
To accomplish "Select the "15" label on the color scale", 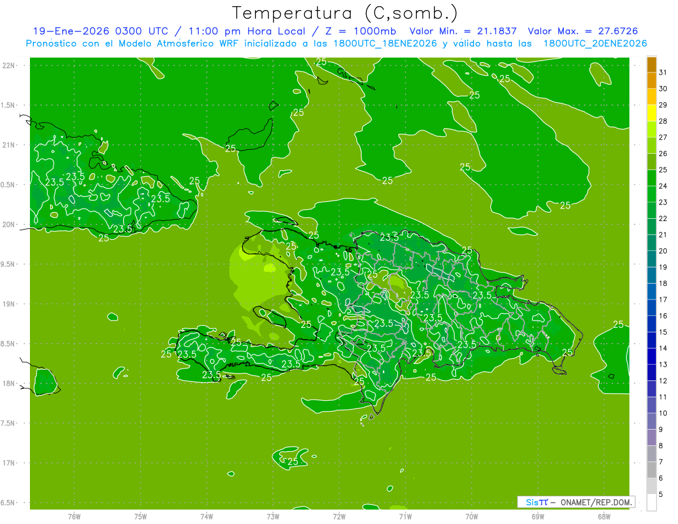I will point(663,332).
